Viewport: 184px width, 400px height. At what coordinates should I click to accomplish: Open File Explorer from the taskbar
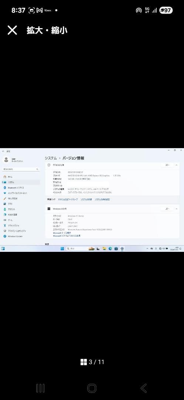[x=104, y=249]
